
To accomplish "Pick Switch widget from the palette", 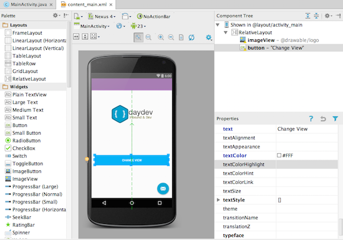I will click(16, 156).
